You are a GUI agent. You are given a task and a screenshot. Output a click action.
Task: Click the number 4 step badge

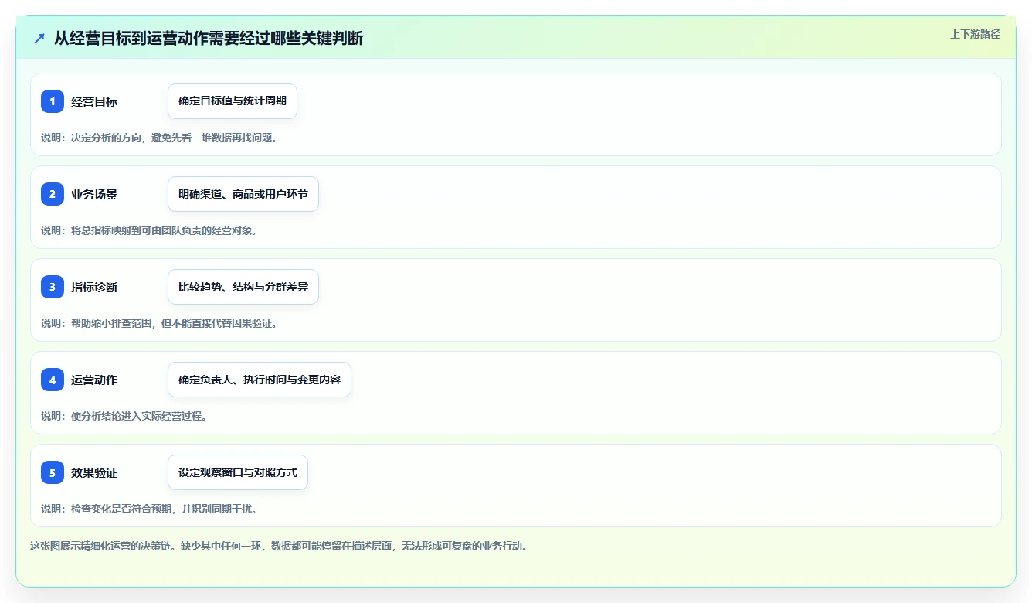point(53,380)
